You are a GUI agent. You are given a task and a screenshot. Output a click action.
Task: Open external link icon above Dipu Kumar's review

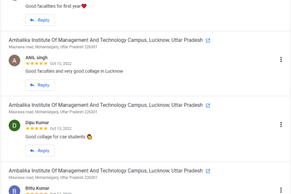(x=208, y=105)
